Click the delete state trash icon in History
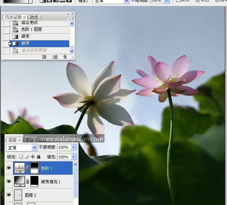 (x=65, y=57)
